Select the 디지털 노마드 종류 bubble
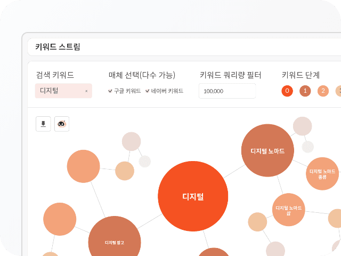Viewport: 341px width, 256px height. (322, 174)
